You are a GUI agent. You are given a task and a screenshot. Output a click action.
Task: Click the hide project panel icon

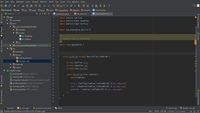pyautogui.click(x=49, y=14)
